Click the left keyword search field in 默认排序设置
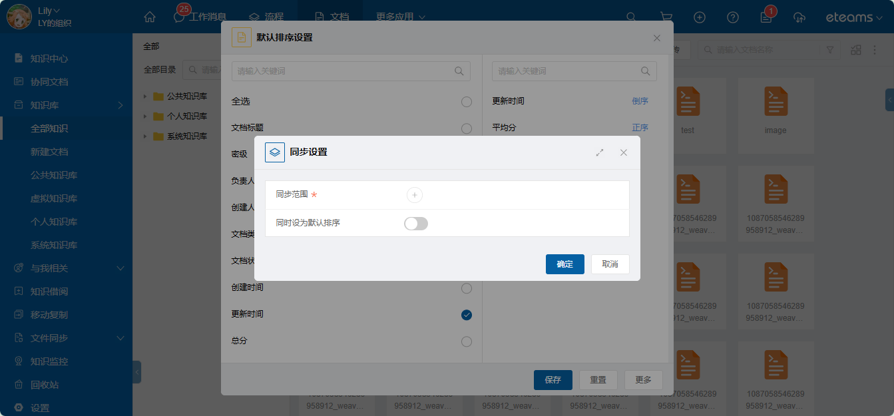The image size is (894, 416). [351, 71]
